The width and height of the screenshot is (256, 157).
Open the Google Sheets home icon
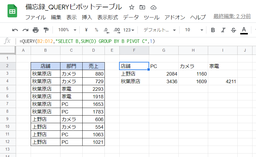pyautogui.click(x=12, y=11)
